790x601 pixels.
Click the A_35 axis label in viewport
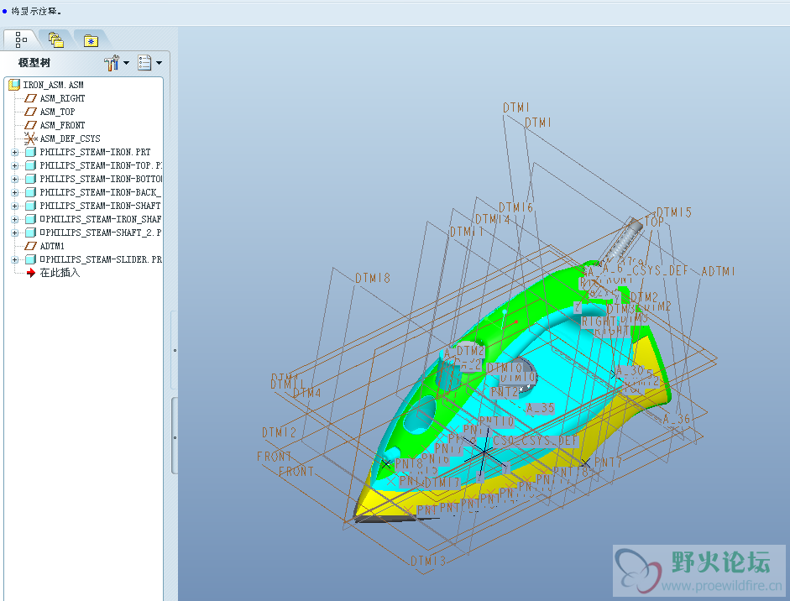[541, 408]
